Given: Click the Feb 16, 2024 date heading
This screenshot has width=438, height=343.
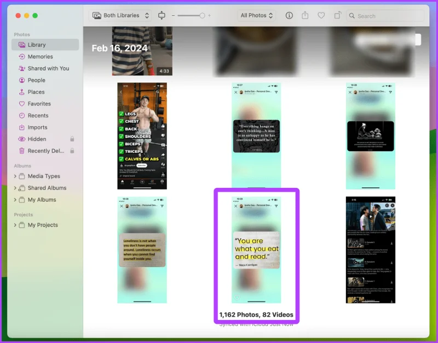Looking at the screenshot, I should 119,48.
